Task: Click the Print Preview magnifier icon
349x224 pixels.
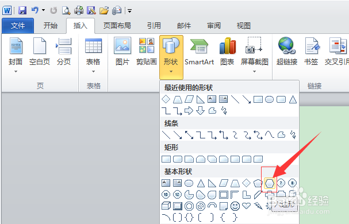Action: [66, 10]
